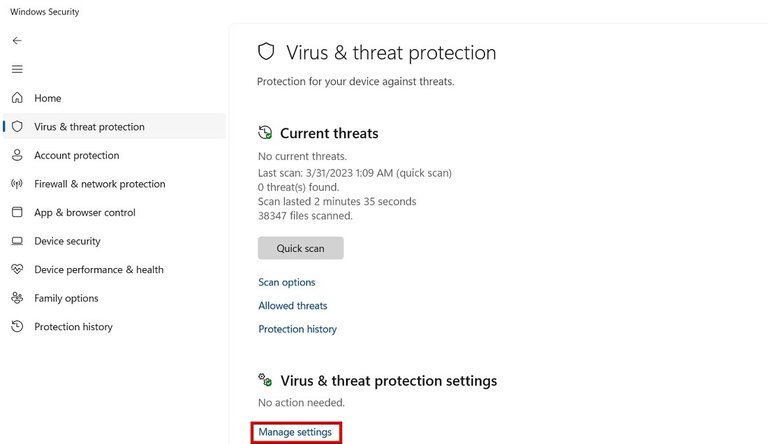
Task: Click the Firewall & network protection signal icon
Action: pos(17,184)
